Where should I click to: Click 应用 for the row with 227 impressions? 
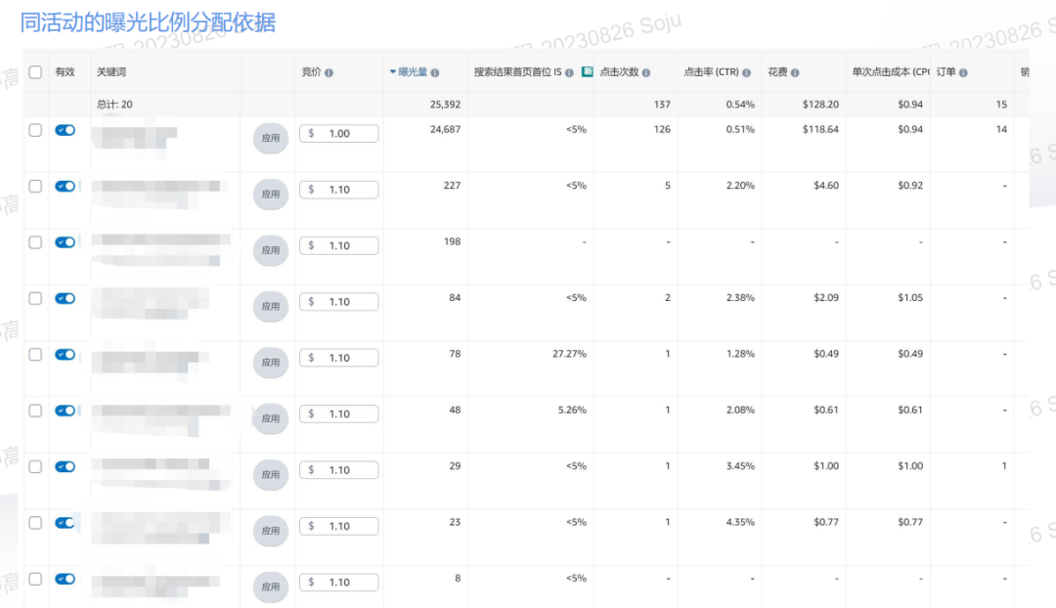[270, 194]
